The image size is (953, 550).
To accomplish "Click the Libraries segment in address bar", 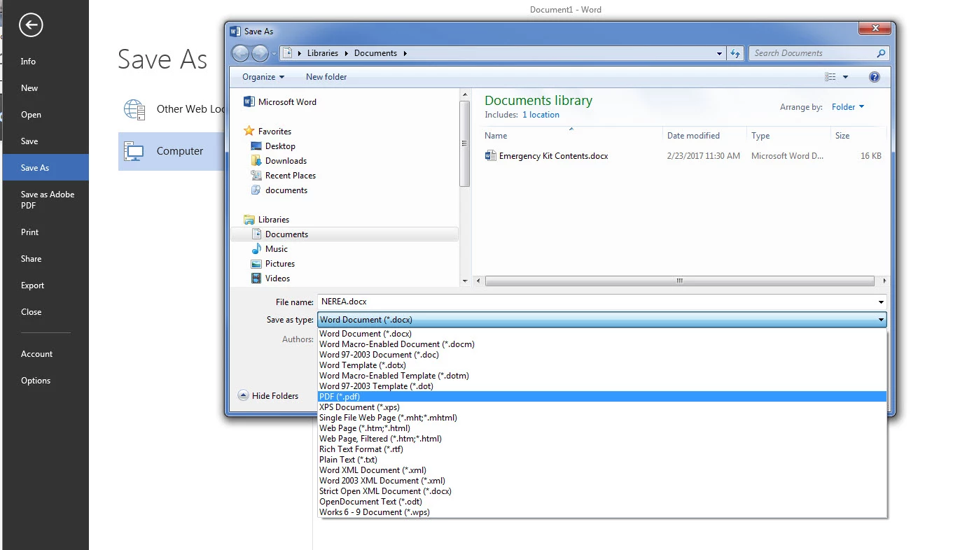I will tap(322, 53).
